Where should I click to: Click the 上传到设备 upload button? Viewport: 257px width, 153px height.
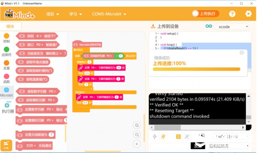(x=164, y=26)
